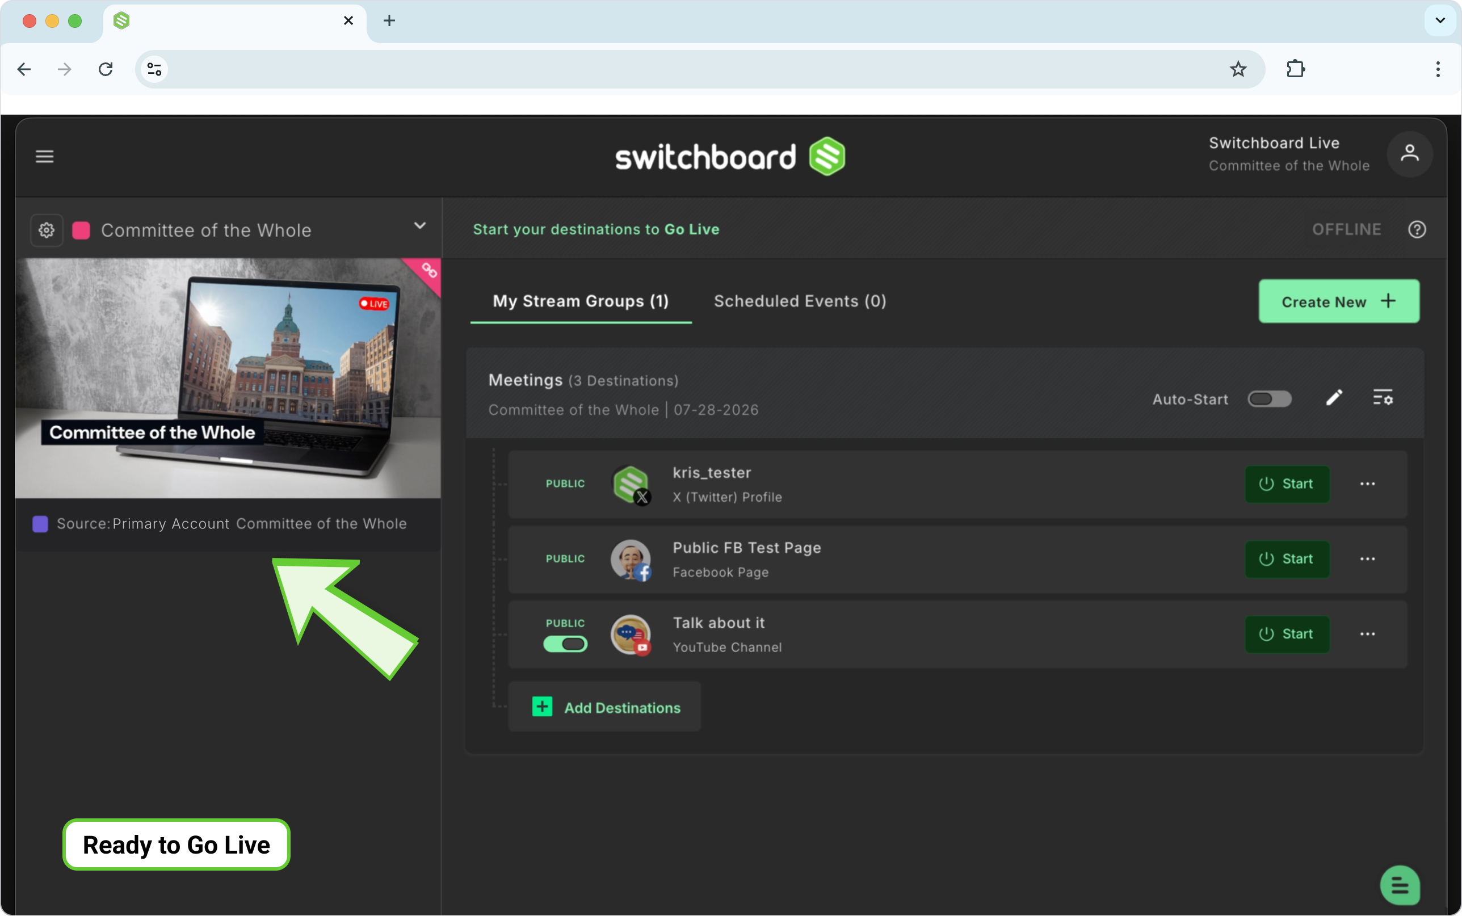Open Chrome three-dot menu

point(1437,69)
